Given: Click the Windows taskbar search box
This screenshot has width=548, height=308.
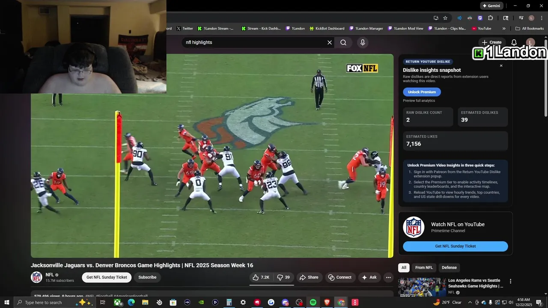Looking at the screenshot, I should pyautogui.click(x=54, y=302).
